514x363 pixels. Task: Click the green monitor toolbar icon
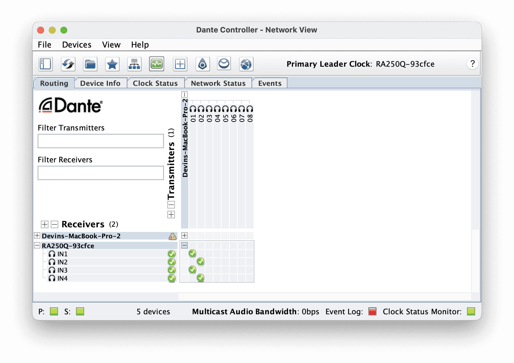pyautogui.click(x=157, y=64)
